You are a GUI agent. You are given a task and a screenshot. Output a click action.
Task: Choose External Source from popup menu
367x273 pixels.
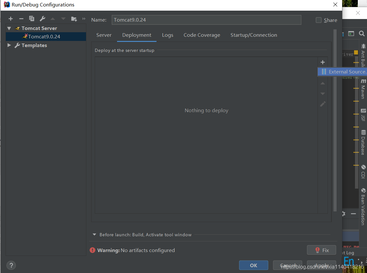pyautogui.click(x=343, y=72)
